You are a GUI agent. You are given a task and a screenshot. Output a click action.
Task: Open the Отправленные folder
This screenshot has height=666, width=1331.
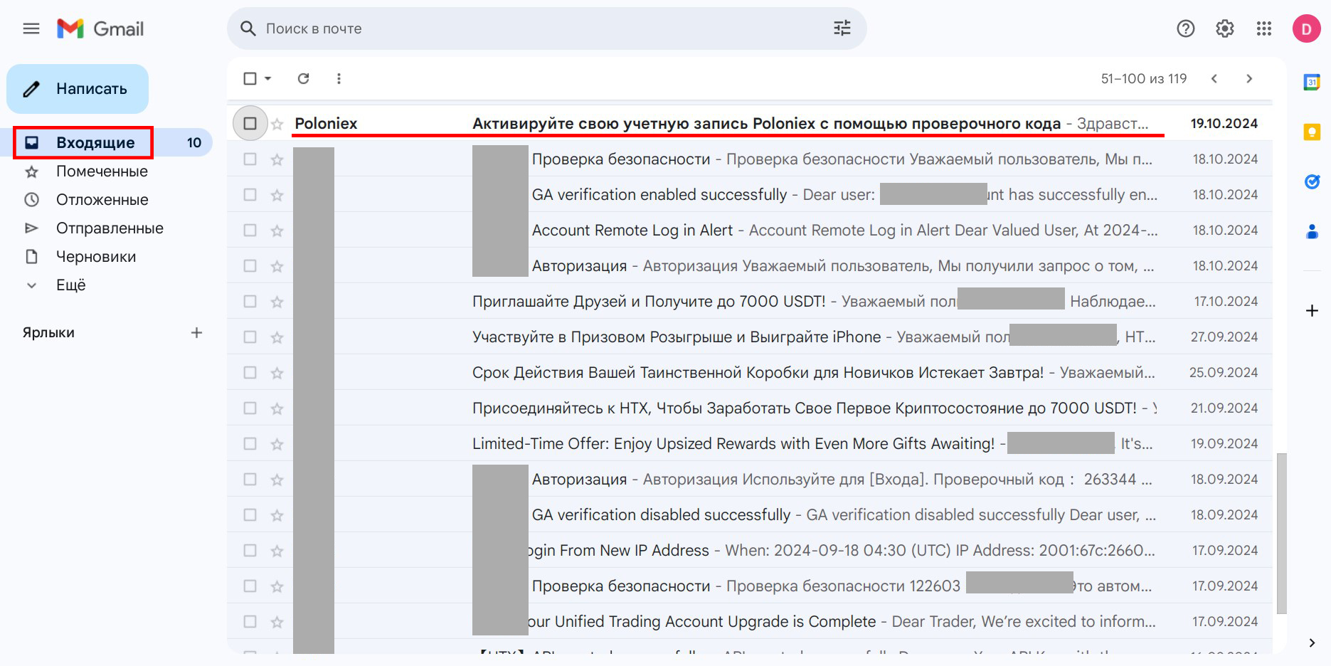pos(110,228)
